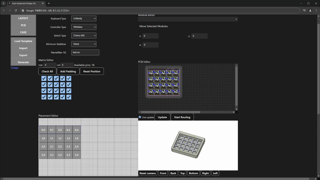Click the Google icon in address bar
The image size is (320, 180).
(23, 10)
